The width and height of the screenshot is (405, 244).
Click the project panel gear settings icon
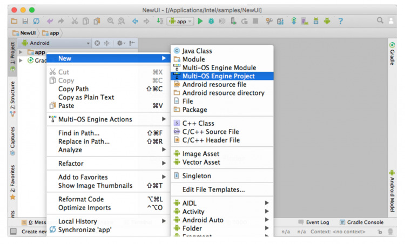[x=120, y=43]
